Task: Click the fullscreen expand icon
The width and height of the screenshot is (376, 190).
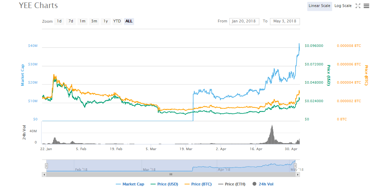Action: pos(358,6)
